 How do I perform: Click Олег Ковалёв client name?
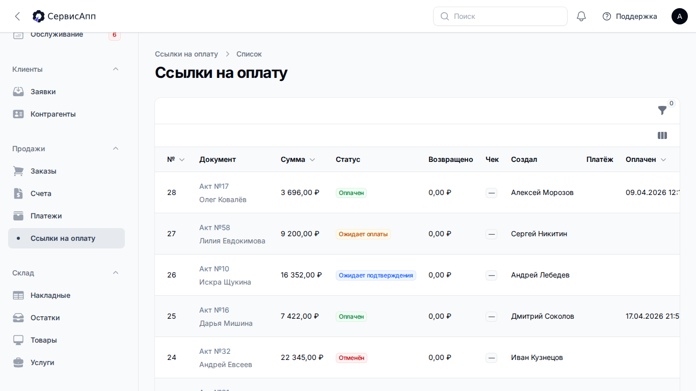(223, 200)
